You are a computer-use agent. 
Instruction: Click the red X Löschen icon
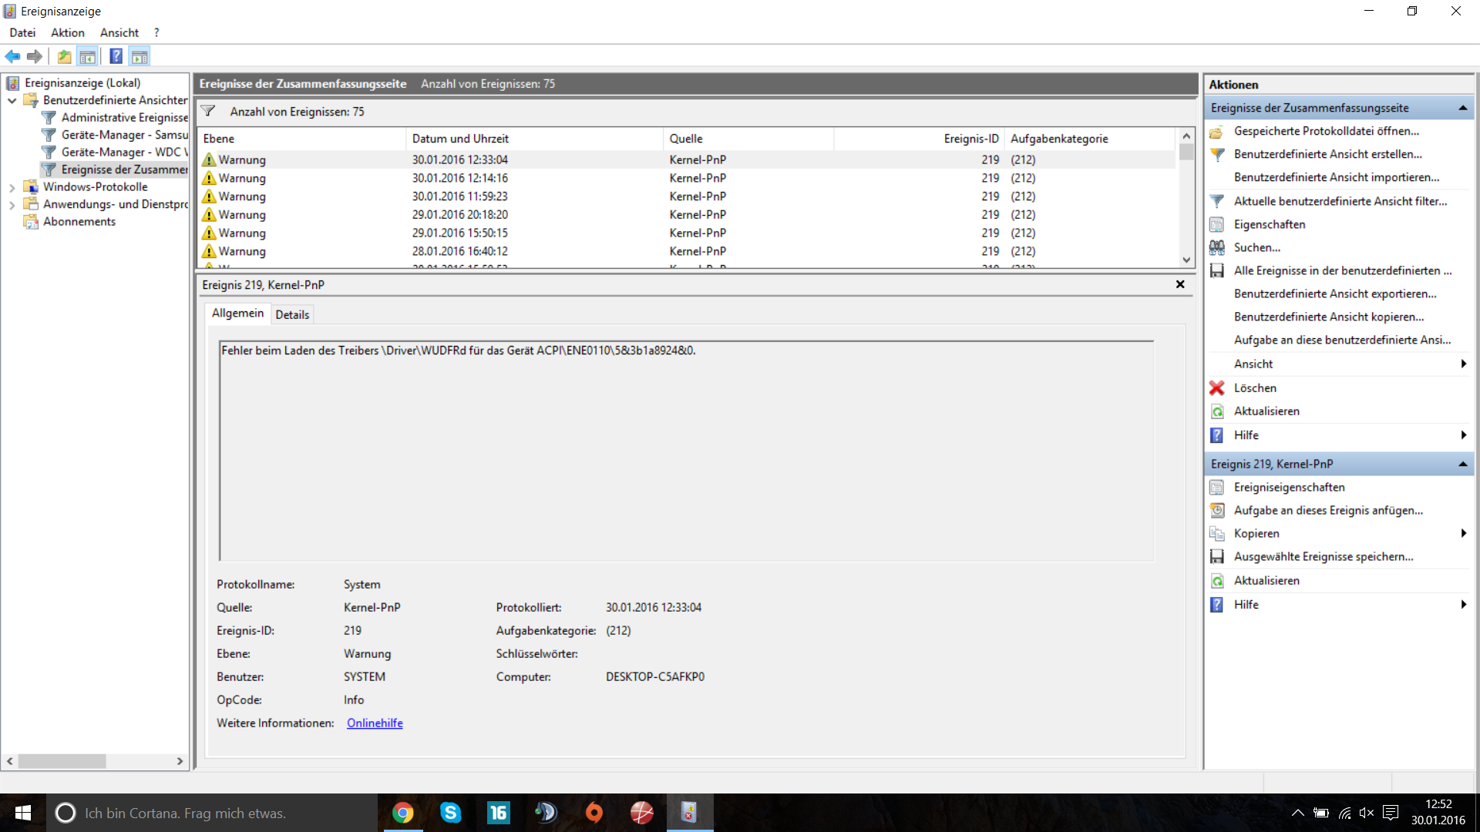1217,388
